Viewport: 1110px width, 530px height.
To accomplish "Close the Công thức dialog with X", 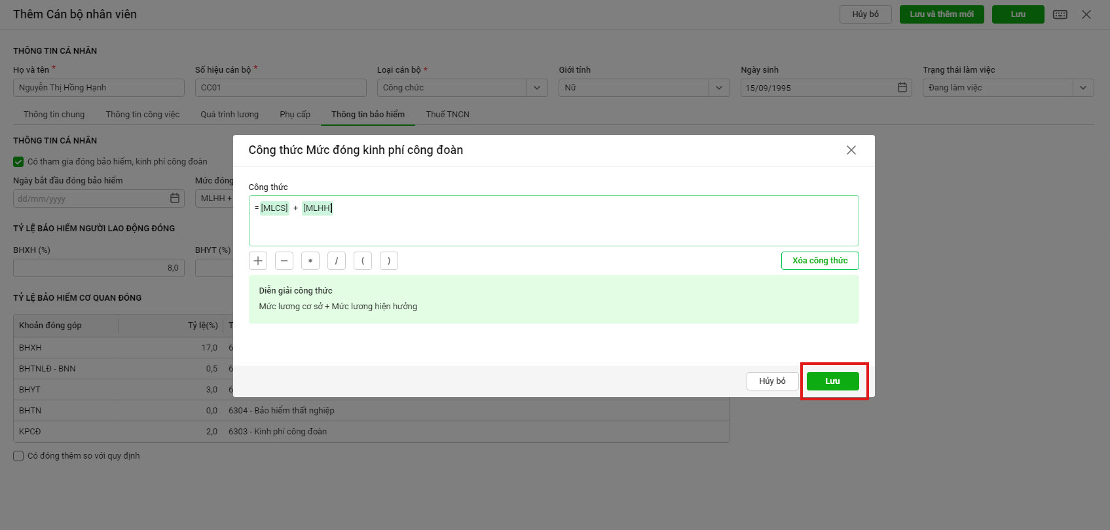I will (x=851, y=150).
